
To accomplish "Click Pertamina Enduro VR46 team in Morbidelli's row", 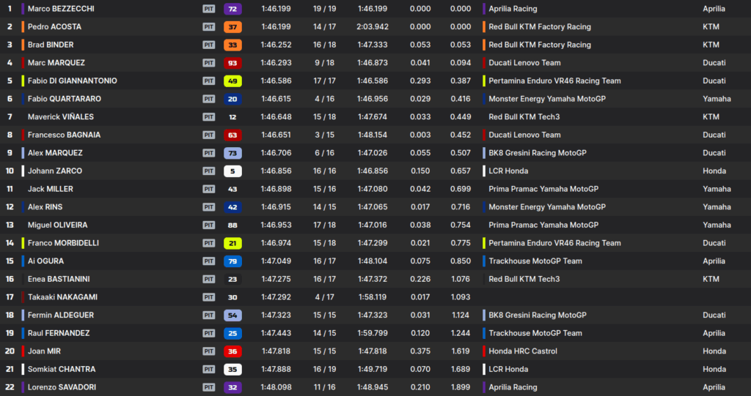I will coord(554,243).
